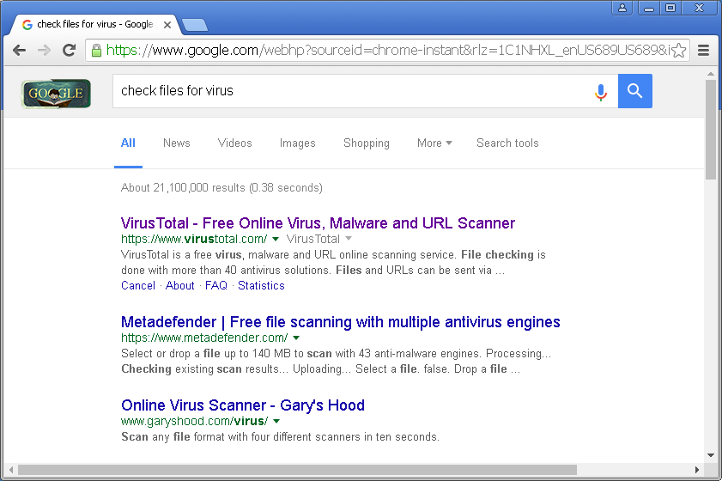Screen dimensions: 722x481
Task: Click the browser back arrow
Action: pyautogui.click(x=20, y=50)
